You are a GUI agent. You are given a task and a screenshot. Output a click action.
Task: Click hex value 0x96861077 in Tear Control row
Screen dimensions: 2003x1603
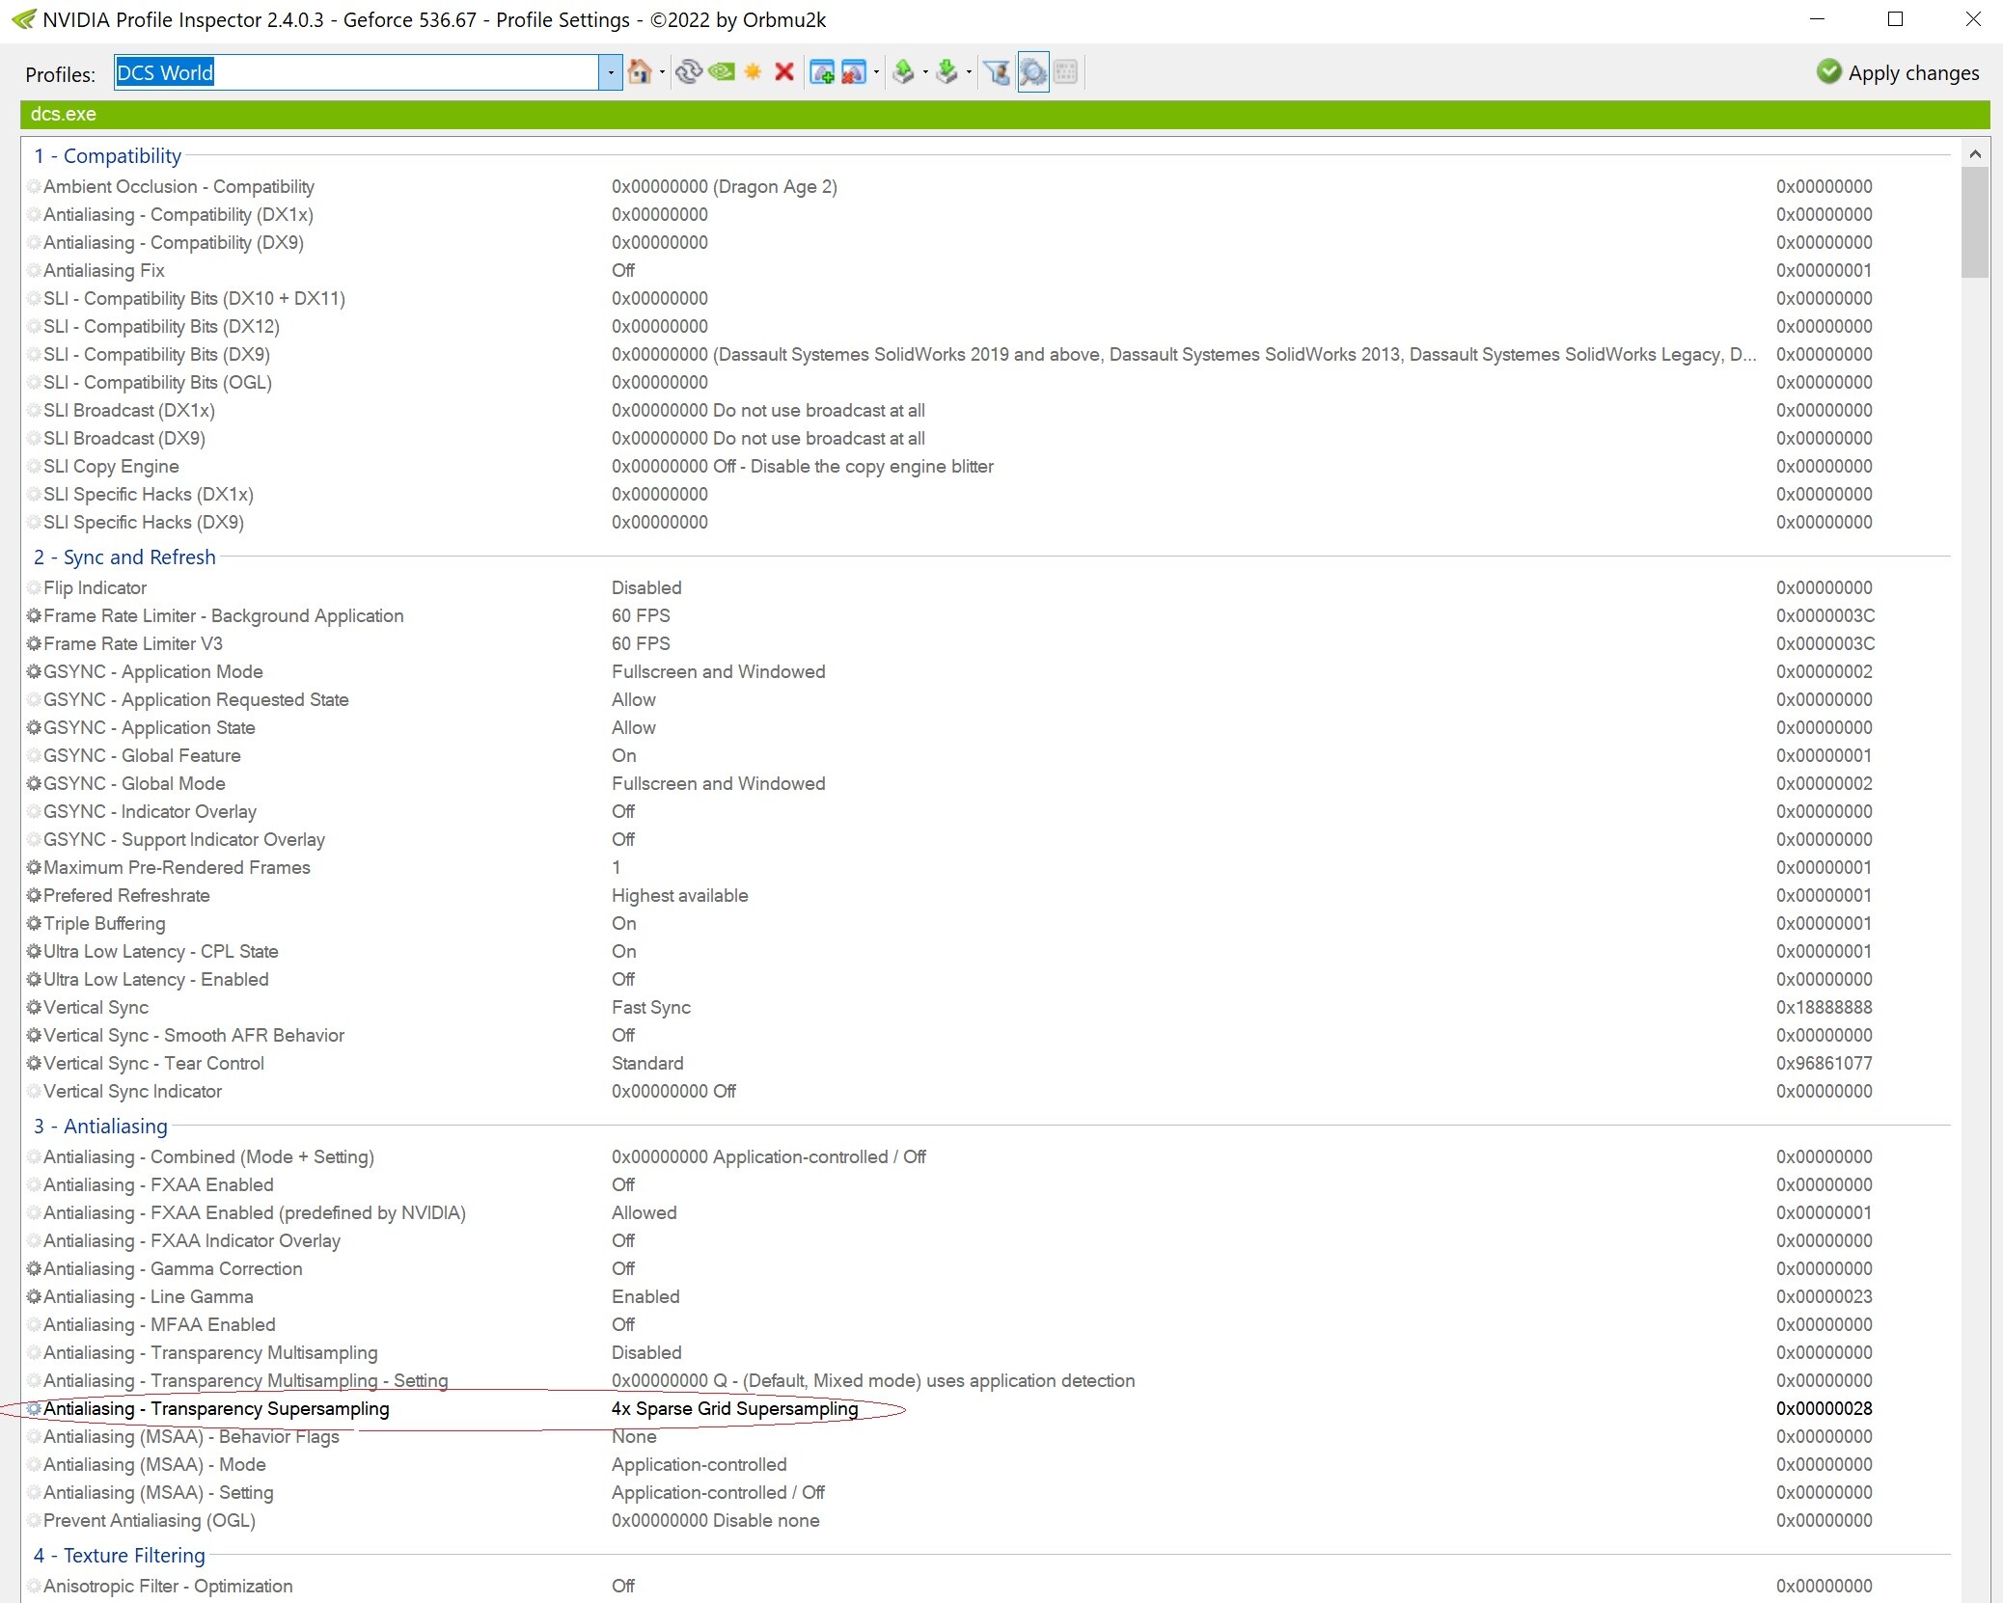click(x=1824, y=1063)
